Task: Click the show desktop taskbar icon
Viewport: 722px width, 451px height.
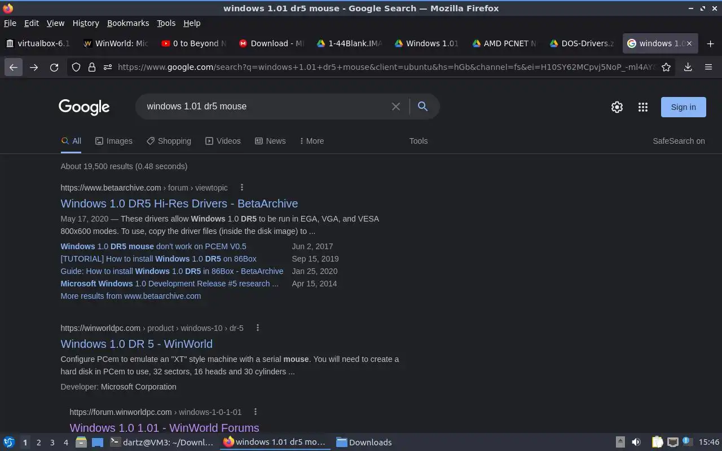Action: (x=98, y=443)
